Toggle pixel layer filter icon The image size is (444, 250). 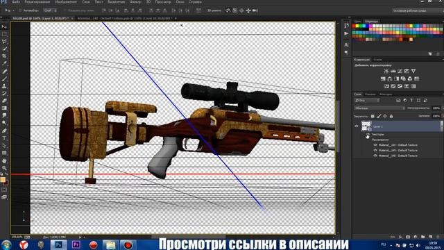pos(398,100)
